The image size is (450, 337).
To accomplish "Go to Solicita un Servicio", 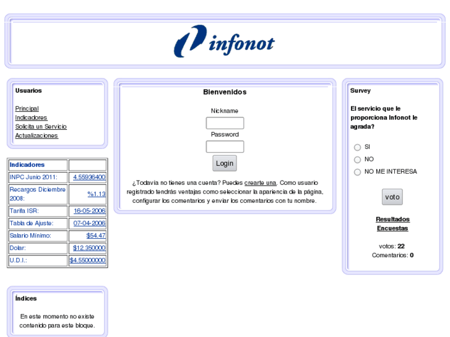I will pyautogui.click(x=41, y=127).
